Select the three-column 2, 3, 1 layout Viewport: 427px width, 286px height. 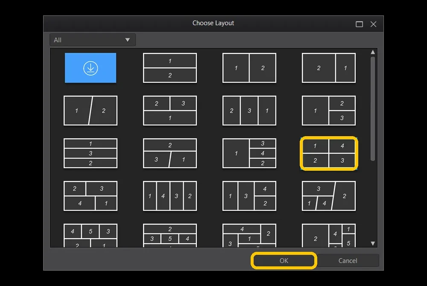[249, 111]
